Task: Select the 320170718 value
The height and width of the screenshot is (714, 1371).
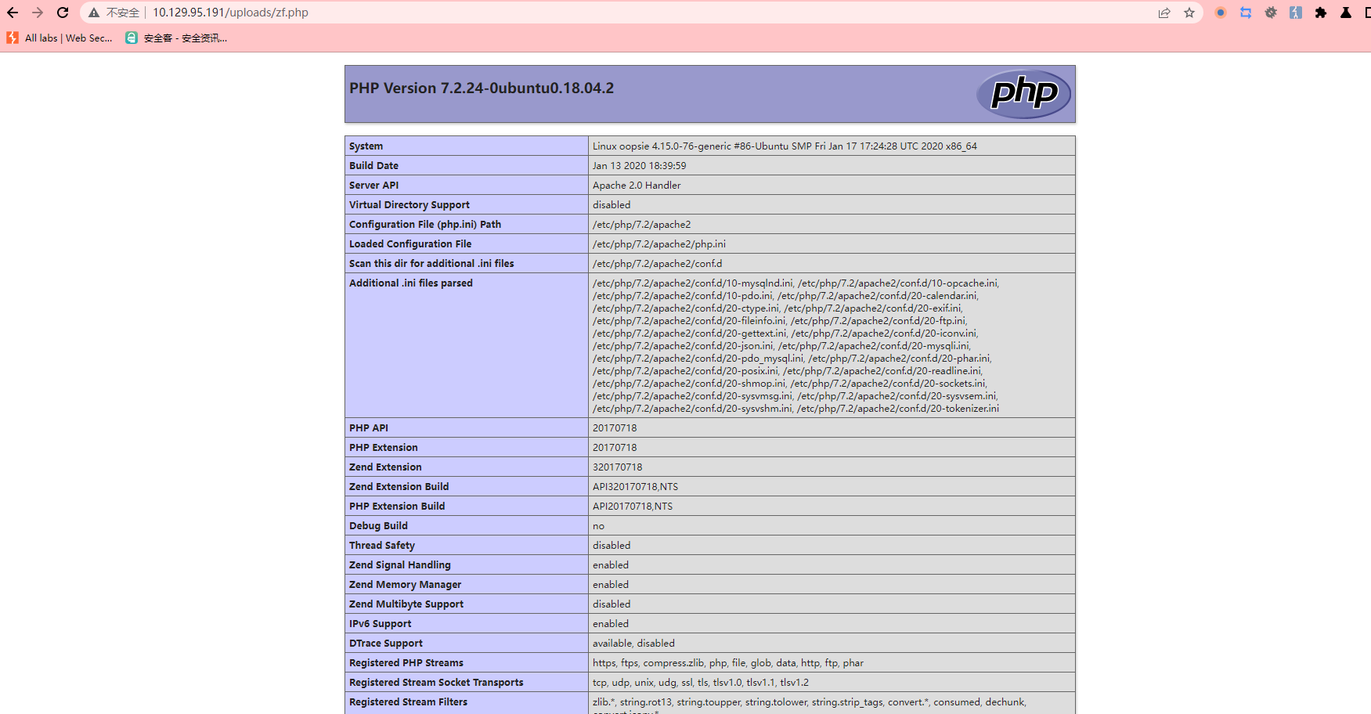Action: tap(618, 467)
